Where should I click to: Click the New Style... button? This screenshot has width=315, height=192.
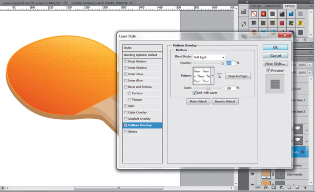pyautogui.click(x=275, y=63)
